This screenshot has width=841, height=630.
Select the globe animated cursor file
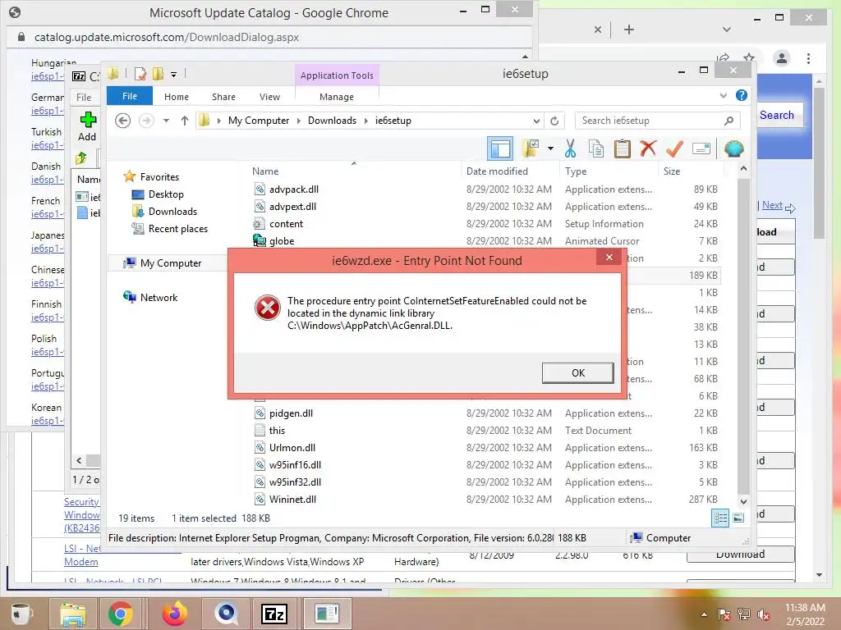(x=282, y=240)
